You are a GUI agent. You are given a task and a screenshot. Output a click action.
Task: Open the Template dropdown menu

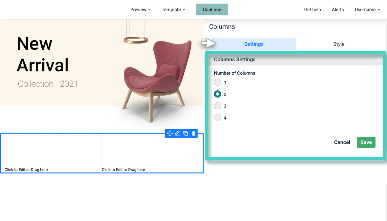point(173,9)
